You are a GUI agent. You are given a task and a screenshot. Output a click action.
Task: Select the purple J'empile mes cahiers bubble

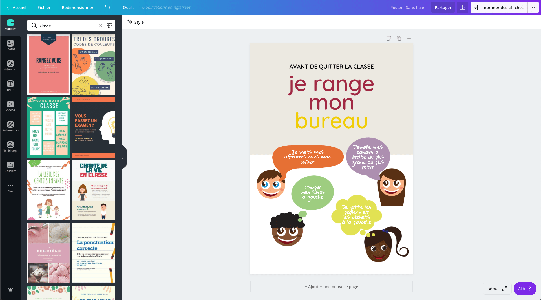pos(368,157)
